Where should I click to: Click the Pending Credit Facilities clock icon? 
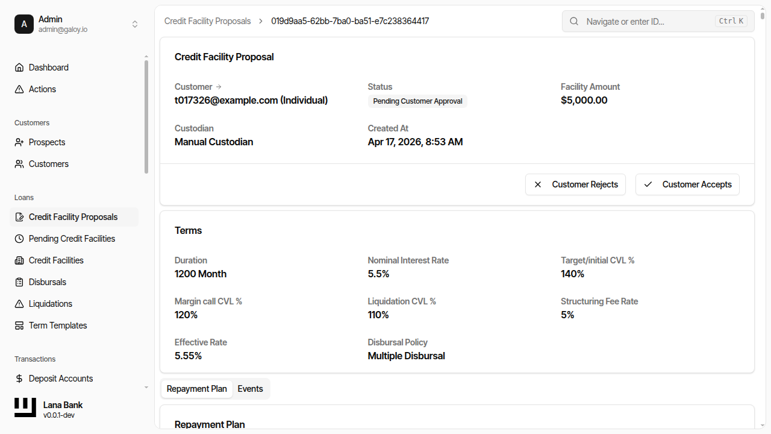tap(19, 239)
